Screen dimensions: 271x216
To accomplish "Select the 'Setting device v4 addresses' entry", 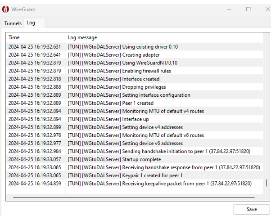I will [134, 127].
